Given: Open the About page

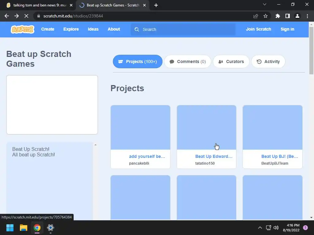Looking at the screenshot, I should pos(114,29).
